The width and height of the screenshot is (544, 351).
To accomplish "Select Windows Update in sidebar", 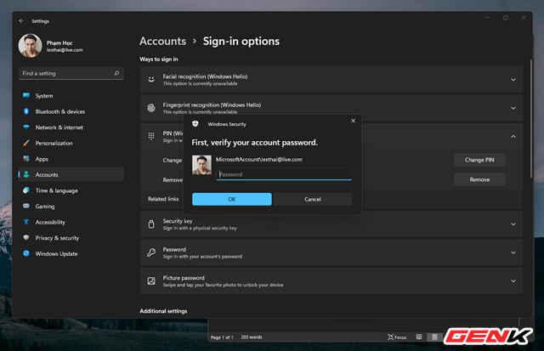I will [x=71, y=253].
